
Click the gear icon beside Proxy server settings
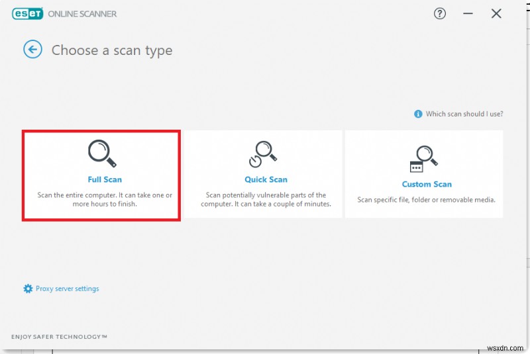pos(28,288)
